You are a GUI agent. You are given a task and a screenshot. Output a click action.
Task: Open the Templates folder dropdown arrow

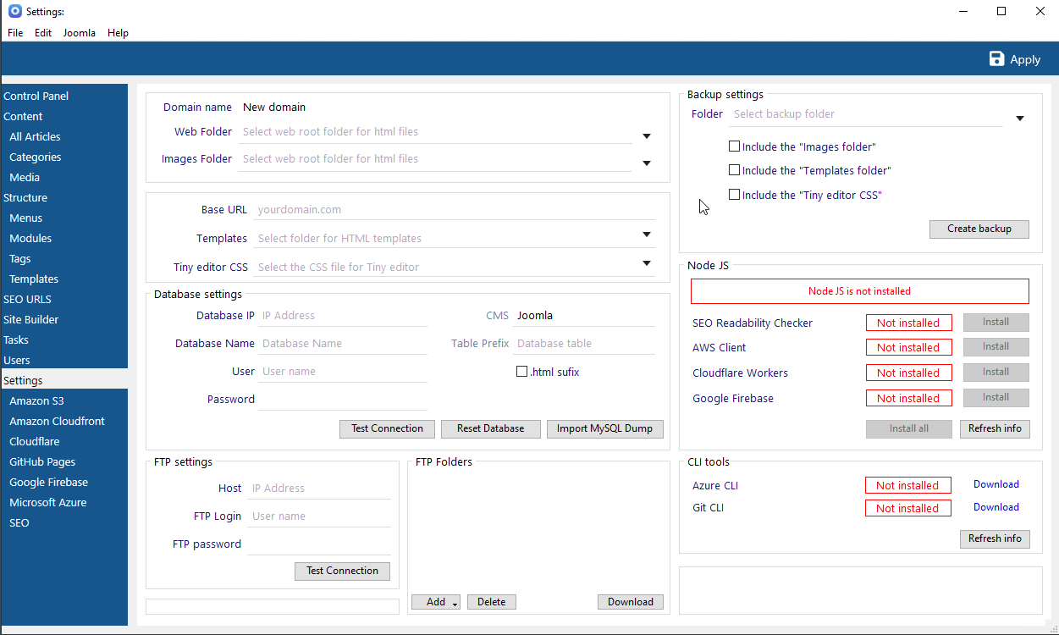[x=646, y=235]
